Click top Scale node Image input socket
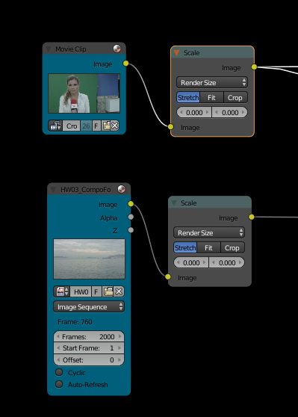298x417 pixels. click(171, 127)
